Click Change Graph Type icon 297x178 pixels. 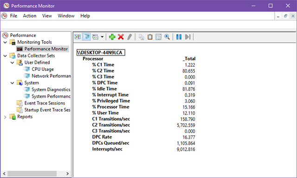(95, 37)
